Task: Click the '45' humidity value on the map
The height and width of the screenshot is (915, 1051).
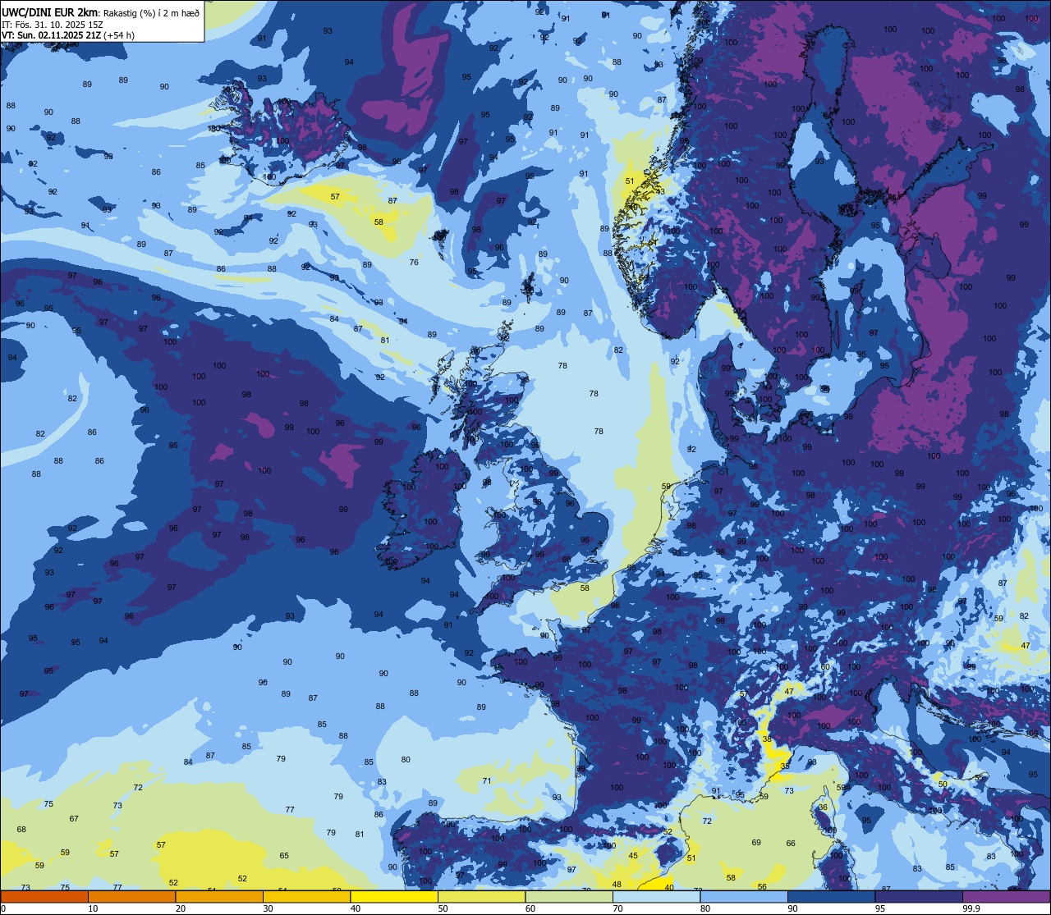Action: (x=633, y=856)
